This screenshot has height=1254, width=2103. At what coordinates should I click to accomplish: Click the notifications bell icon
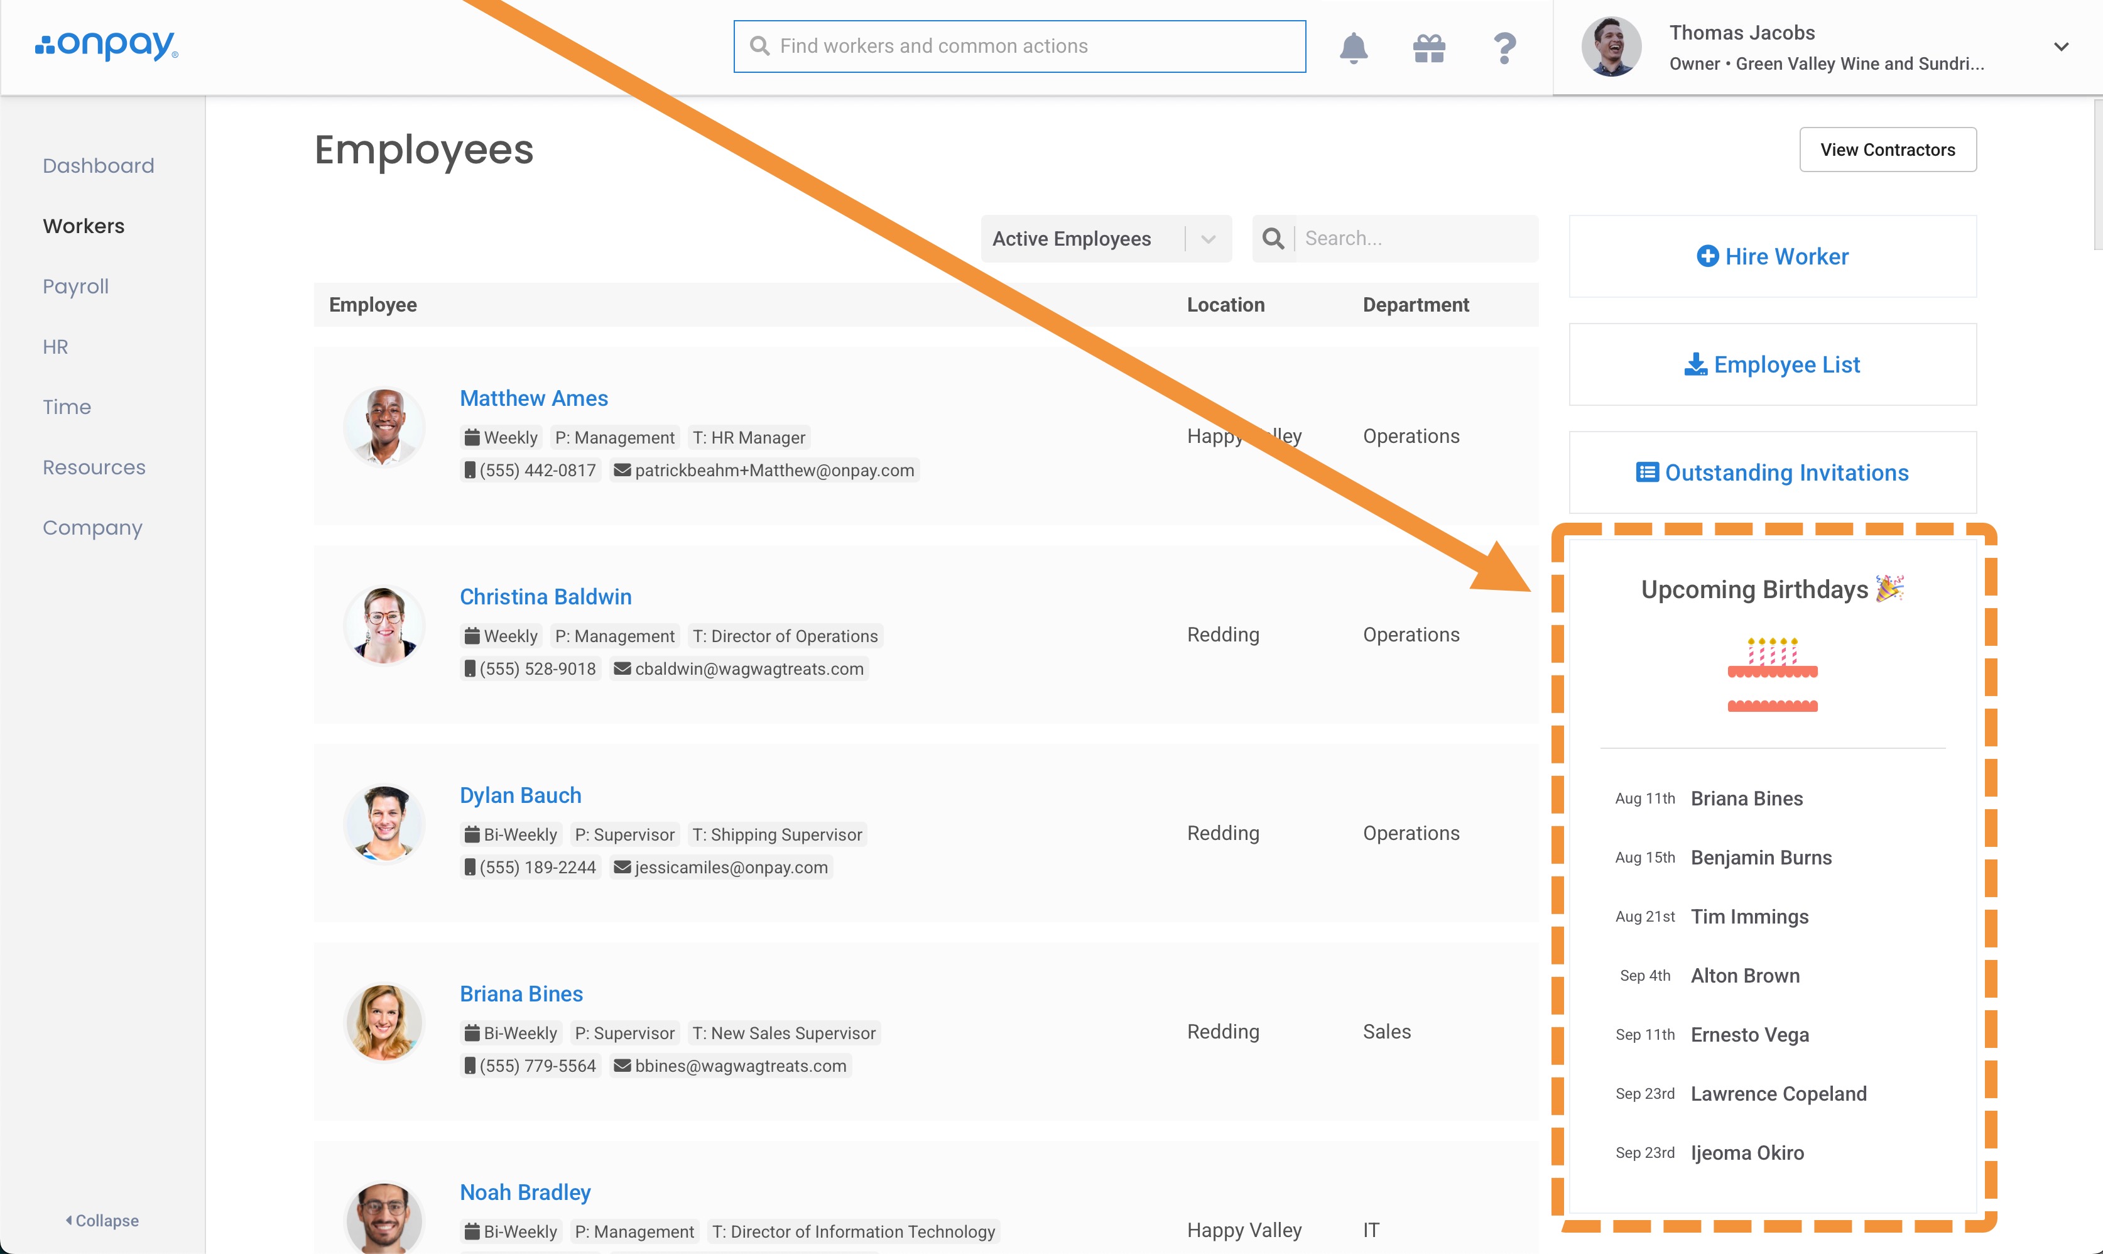(x=1353, y=47)
